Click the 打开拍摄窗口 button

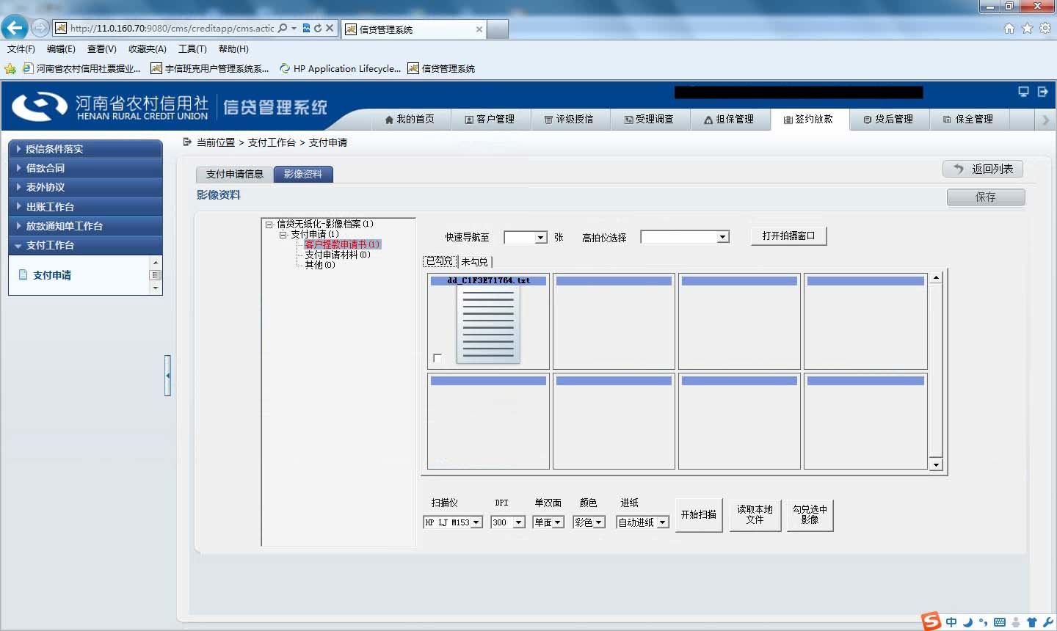pyautogui.click(x=789, y=236)
